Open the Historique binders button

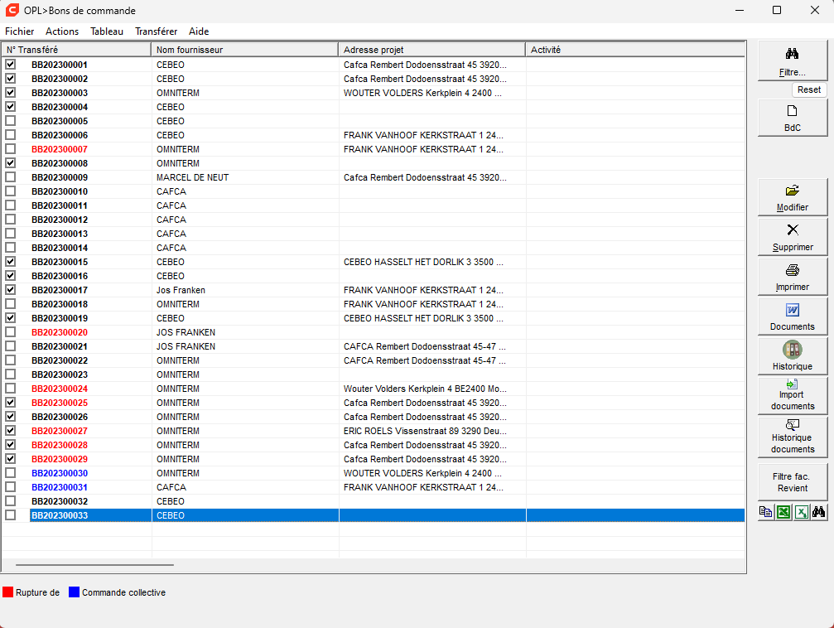click(792, 356)
